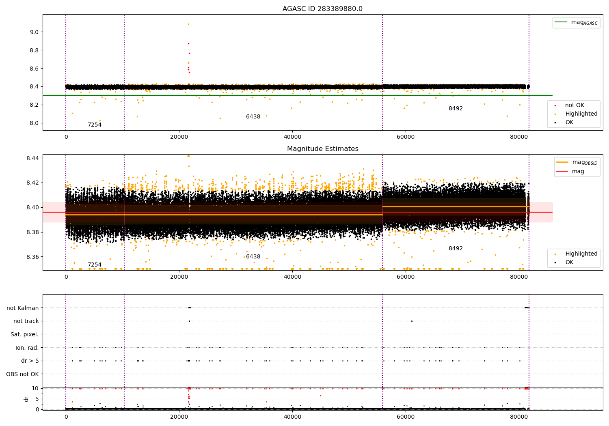Click x-axis tick 60000 under Magnitude Estimates plot
This screenshot has width=609, height=426.
(x=406, y=277)
